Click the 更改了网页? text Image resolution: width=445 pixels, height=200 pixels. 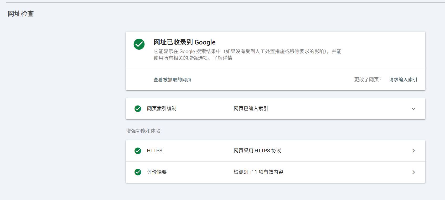click(368, 80)
